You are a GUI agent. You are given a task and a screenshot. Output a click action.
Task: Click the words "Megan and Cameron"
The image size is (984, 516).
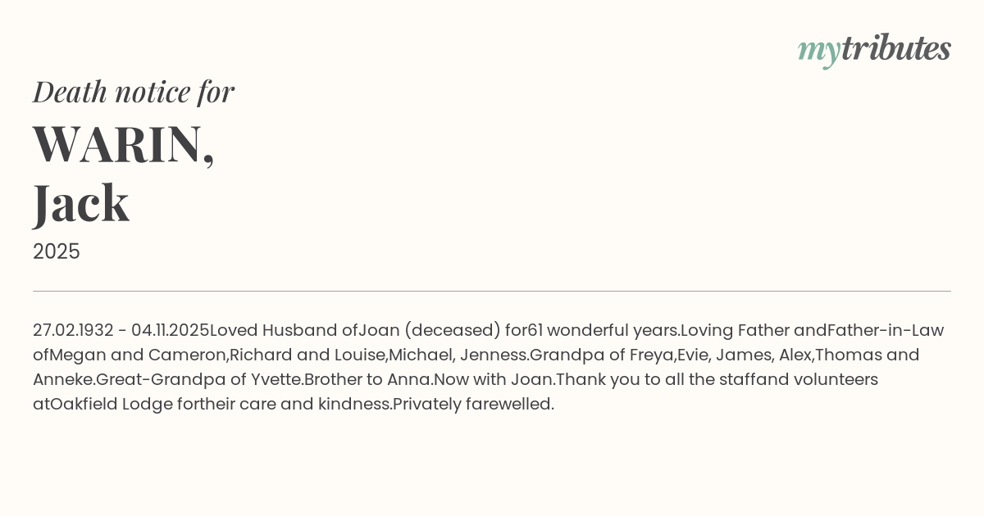[x=138, y=355]
